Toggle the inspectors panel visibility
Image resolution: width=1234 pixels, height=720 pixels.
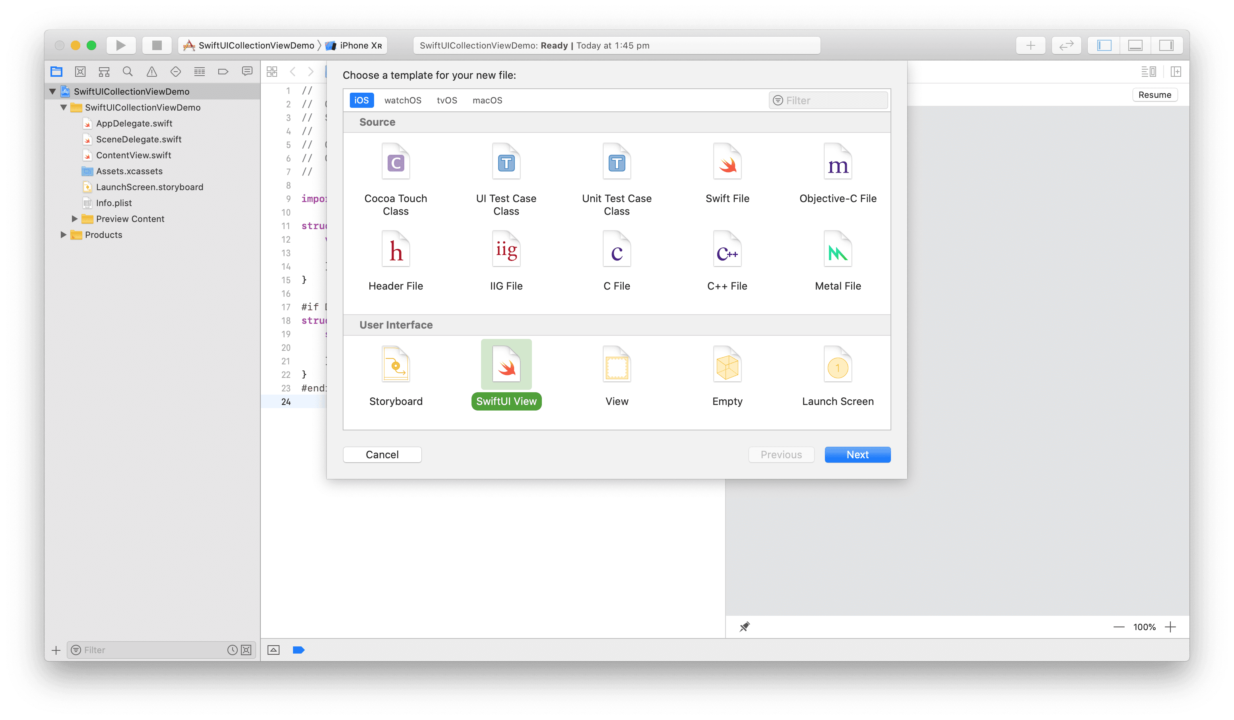pos(1166,45)
